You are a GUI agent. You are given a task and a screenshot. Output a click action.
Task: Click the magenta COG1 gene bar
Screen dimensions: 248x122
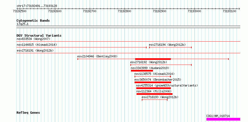(223, 119)
